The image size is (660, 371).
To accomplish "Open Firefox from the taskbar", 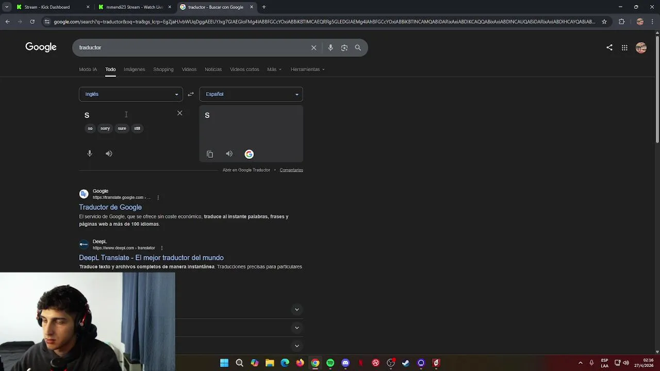I will [300, 363].
